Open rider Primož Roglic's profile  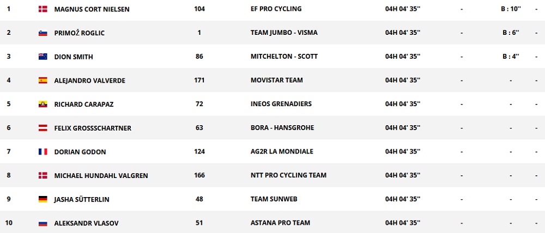pos(79,33)
